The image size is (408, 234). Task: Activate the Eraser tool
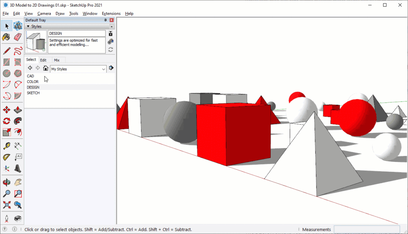tap(18, 37)
